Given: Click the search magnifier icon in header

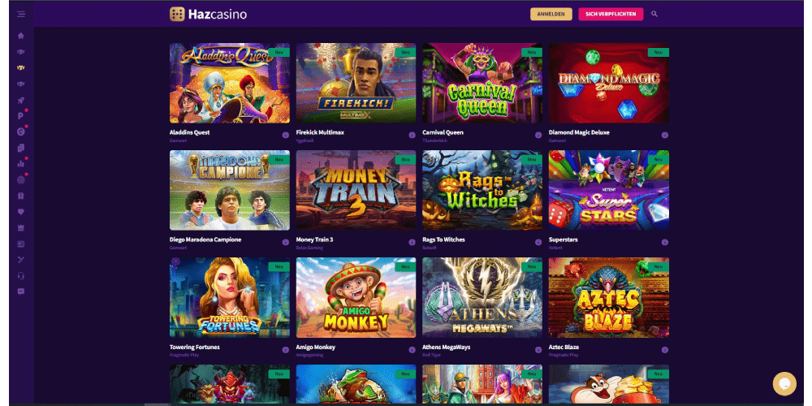Looking at the screenshot, I should coord(654,14).
